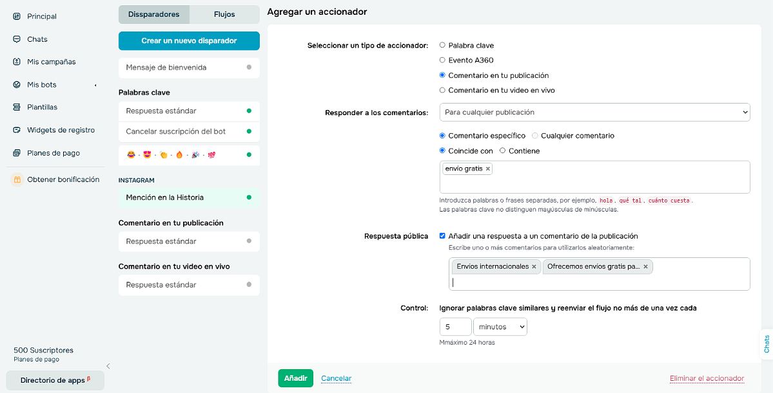
Task: Collapse the sidebar with the chevron
Action: 108,365
